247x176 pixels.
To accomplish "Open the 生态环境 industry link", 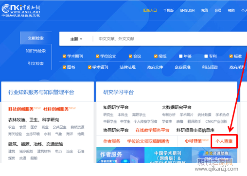I will point(33,134).
